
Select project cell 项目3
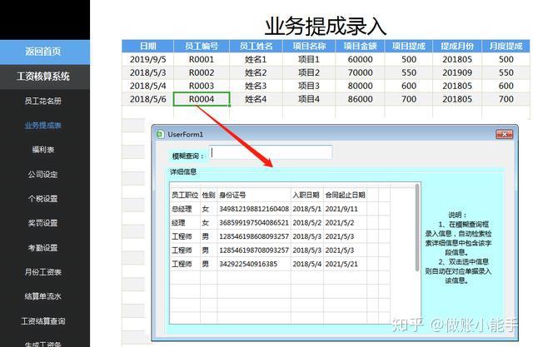pyautogui.click(x=309, y=86)
